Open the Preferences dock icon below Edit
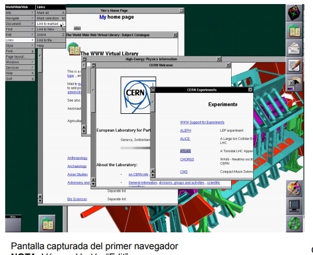Viewport: 313px width, 255px height. [x=294, y=83]
